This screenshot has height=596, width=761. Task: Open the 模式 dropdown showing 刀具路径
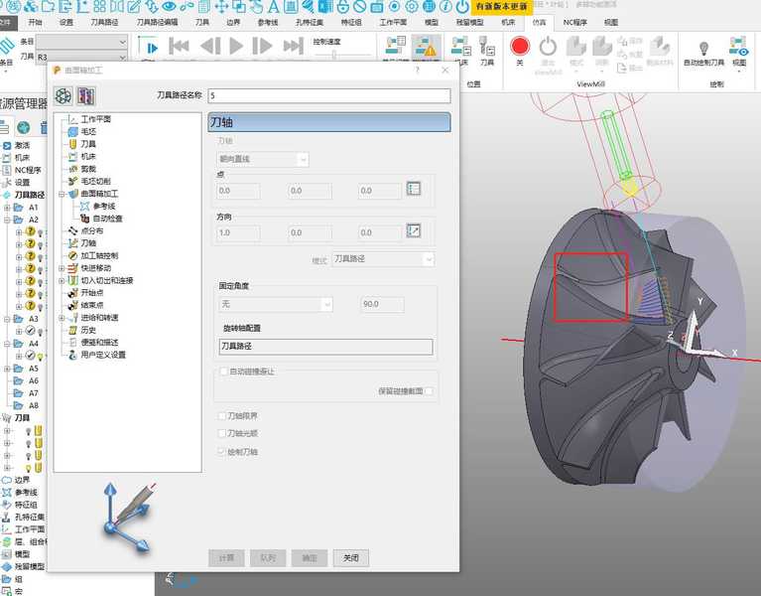coord(383,259)
